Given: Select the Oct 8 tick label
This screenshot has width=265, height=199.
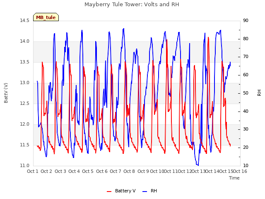Looking at the screenshot, I should [x=129, y=171].
